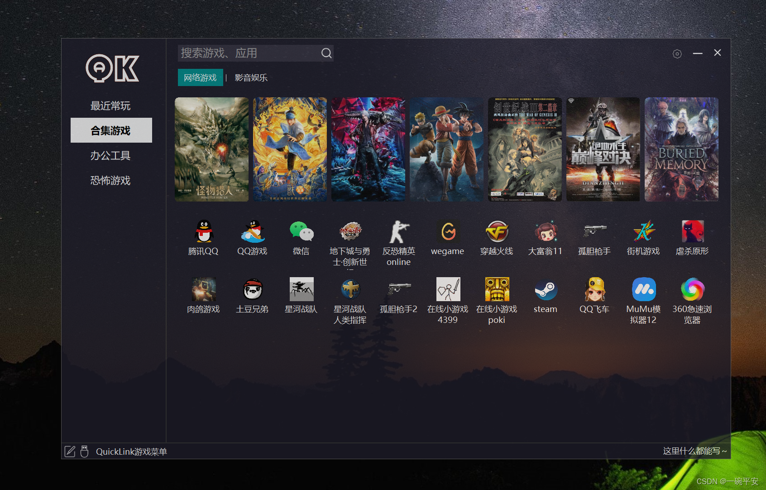The image size is (766, 490).
Task: Select 合集游戏 sidebar item
Action: pos(111,130)
